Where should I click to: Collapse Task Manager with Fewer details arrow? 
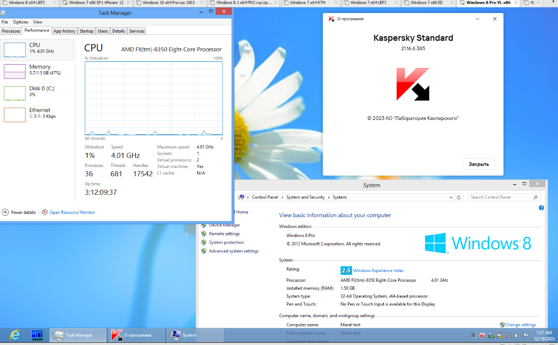click(x=6, y=212)
